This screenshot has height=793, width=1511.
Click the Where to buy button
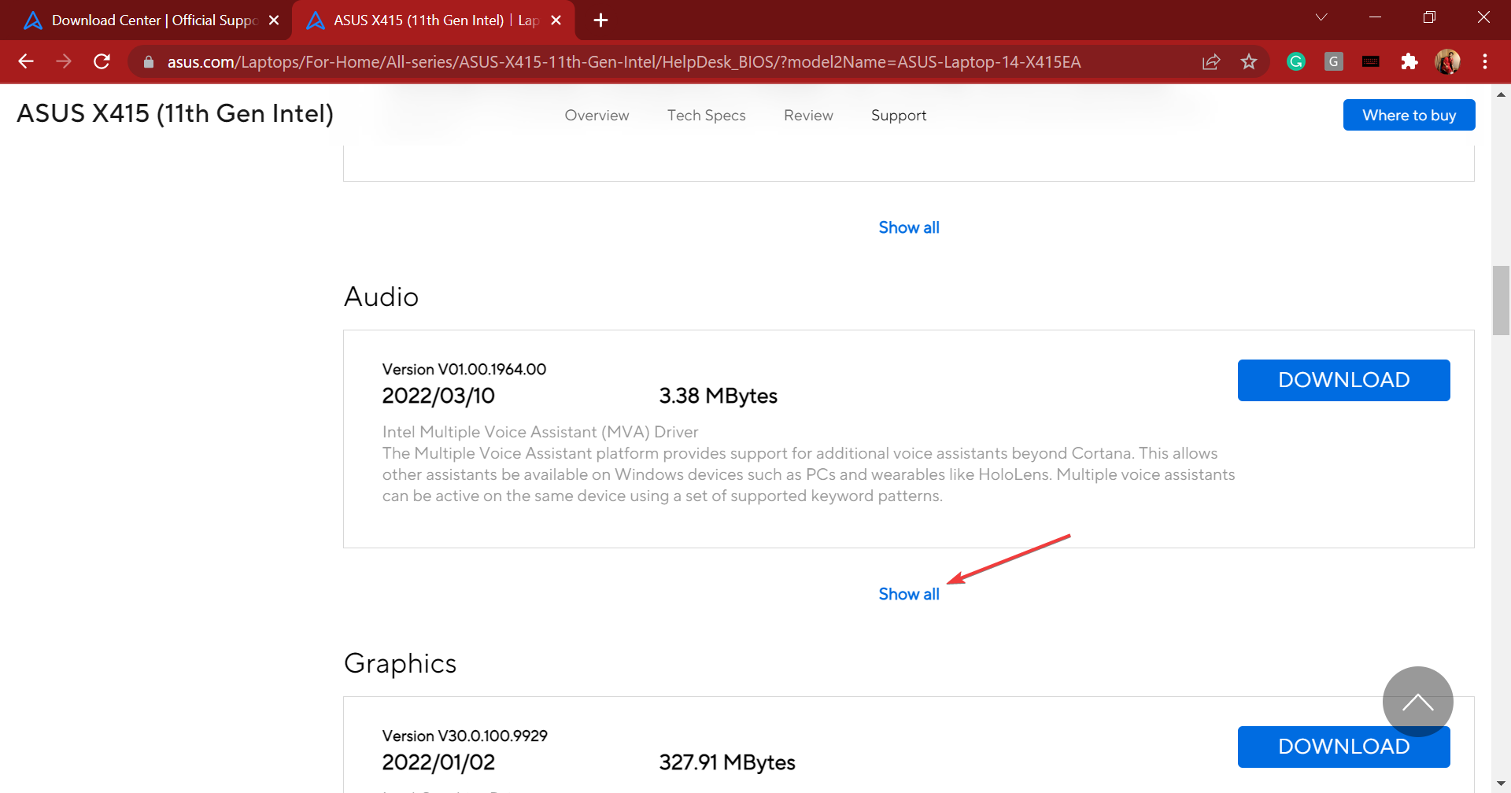pyautogui.click(x=1409, y=115)
